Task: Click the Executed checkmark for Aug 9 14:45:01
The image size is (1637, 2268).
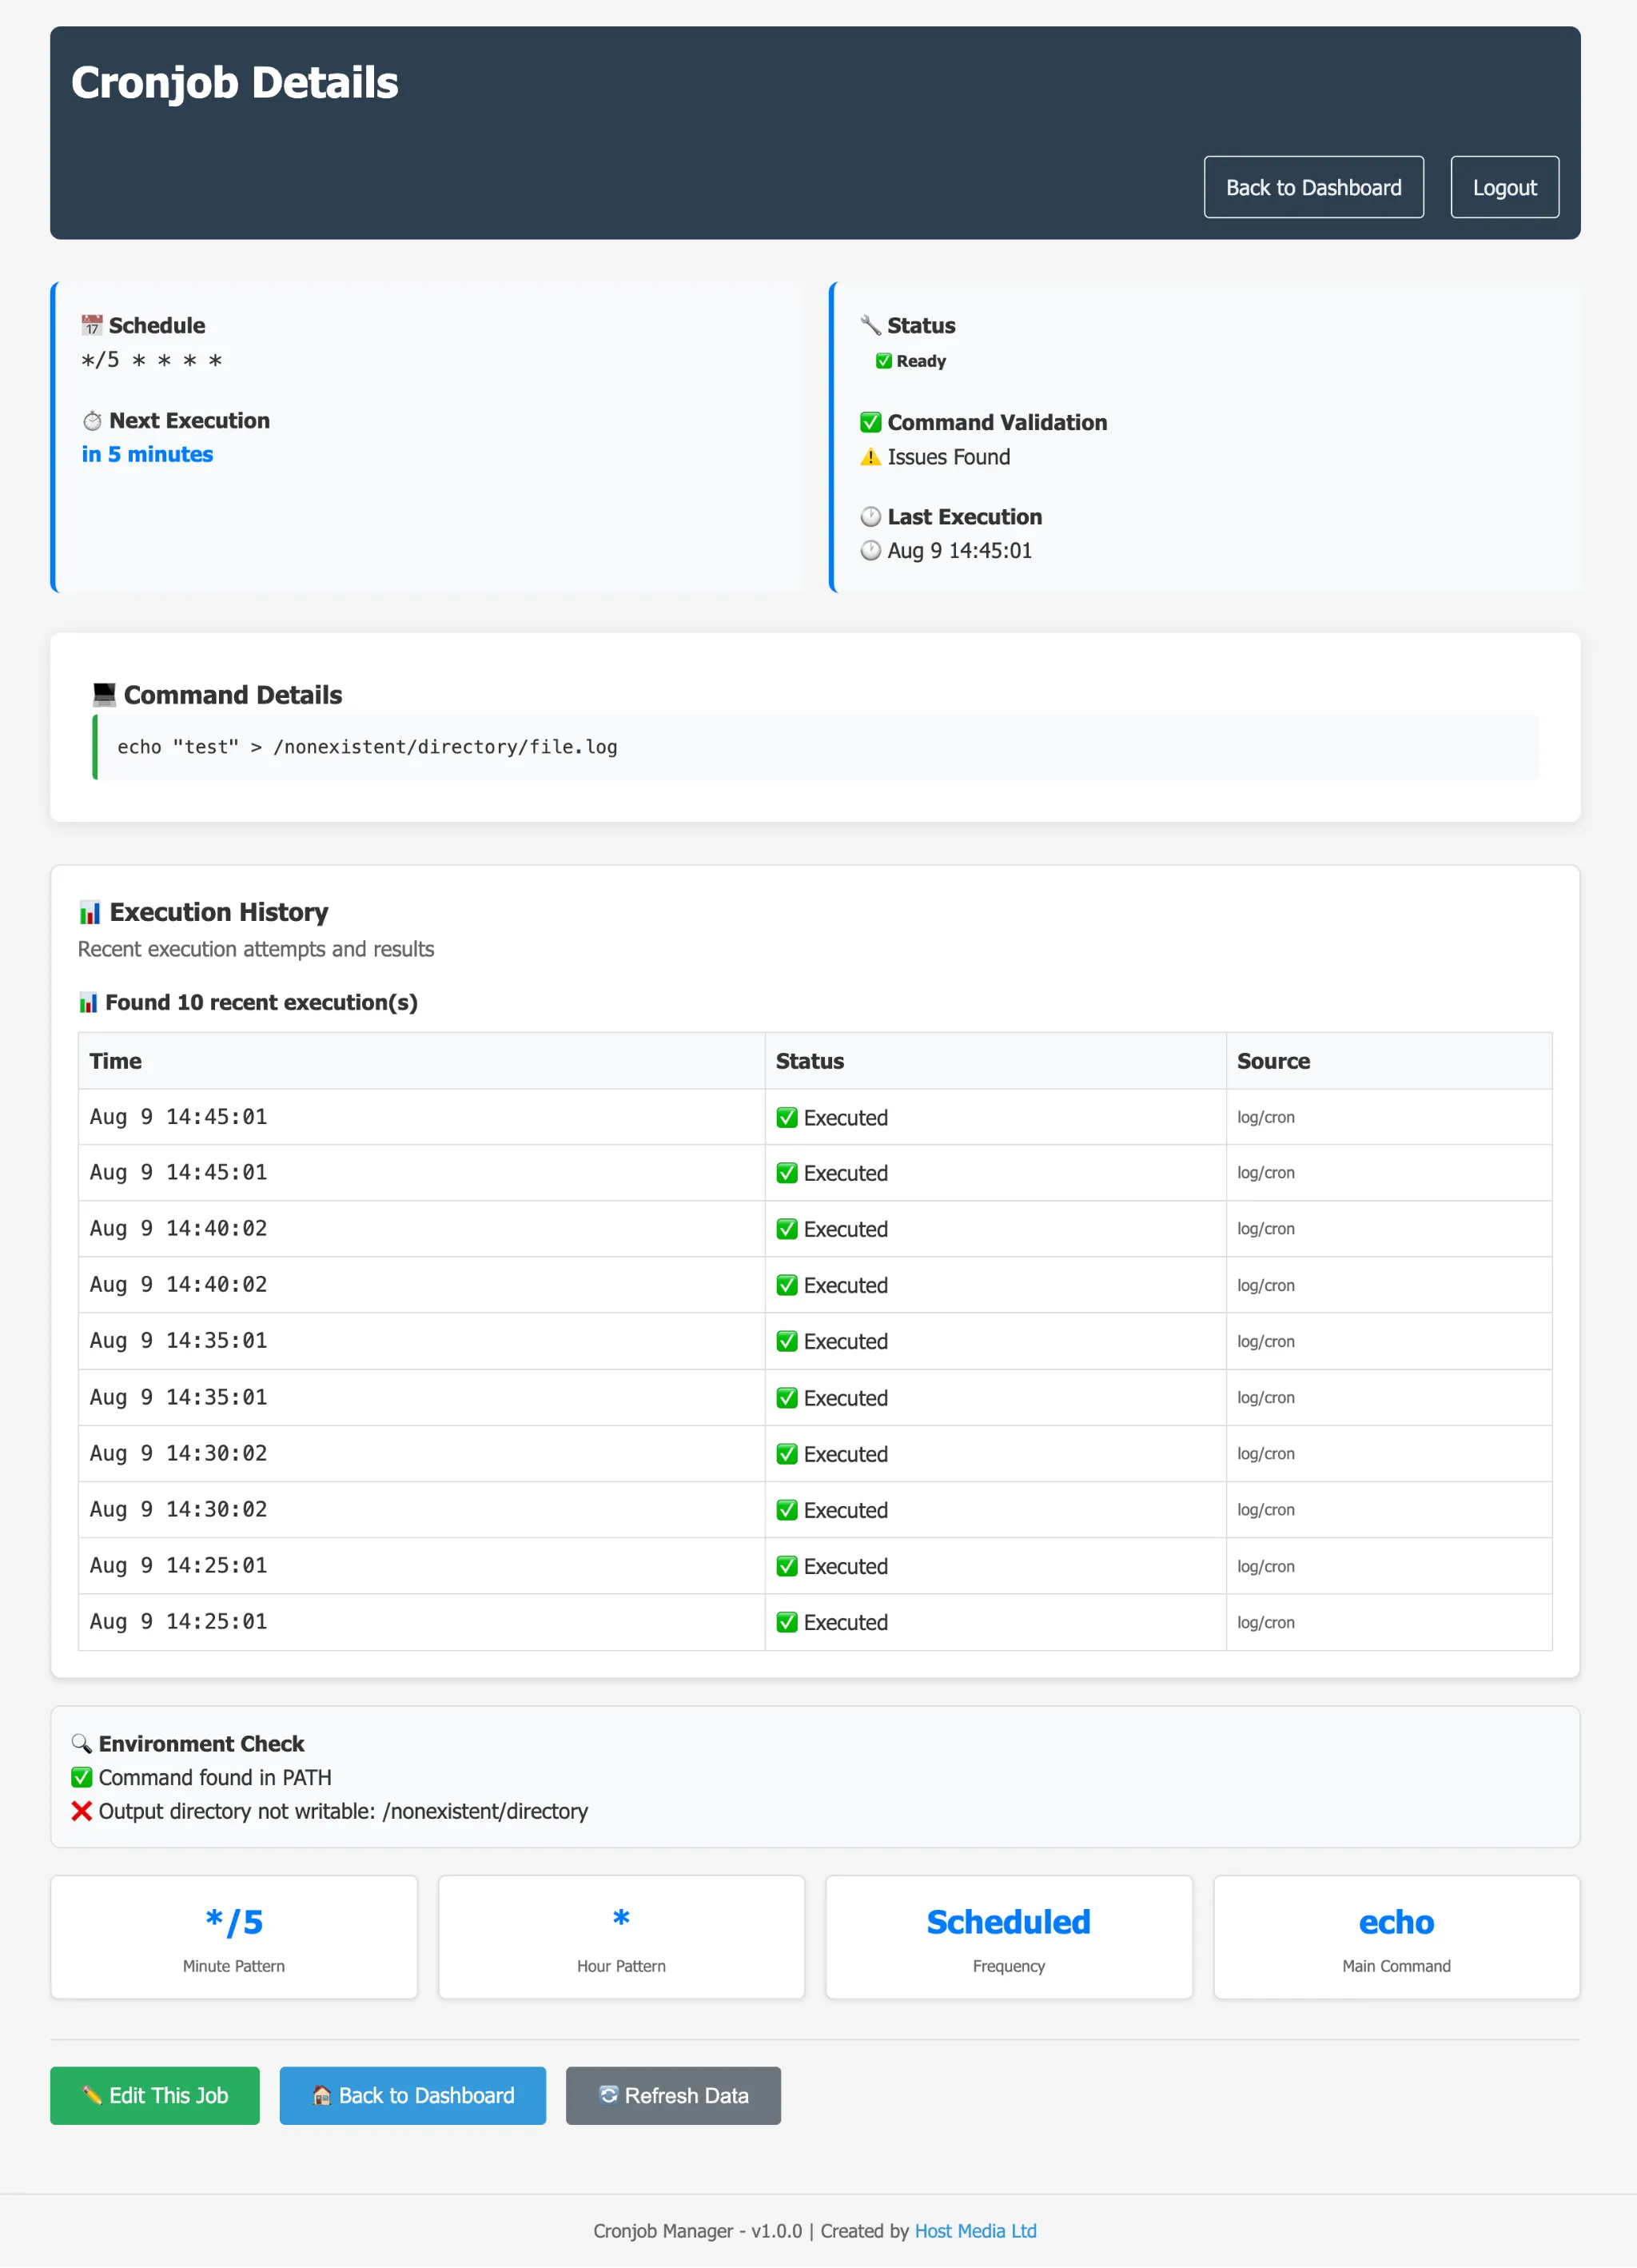Action: (x=787, y=1117)
